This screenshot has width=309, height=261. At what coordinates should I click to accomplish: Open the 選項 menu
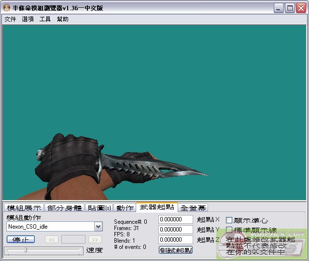28,19
